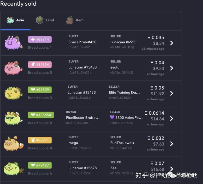Expand the 0.0614 ETH sale chevron

(x=171, y=119)
